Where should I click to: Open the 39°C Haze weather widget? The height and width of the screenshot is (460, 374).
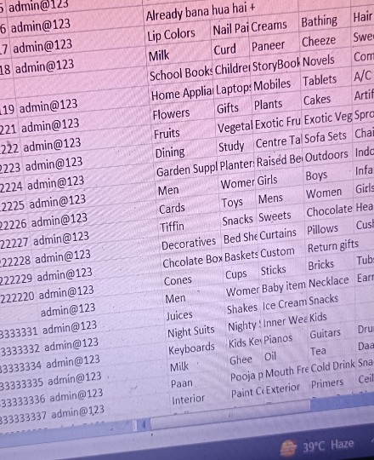318,446
